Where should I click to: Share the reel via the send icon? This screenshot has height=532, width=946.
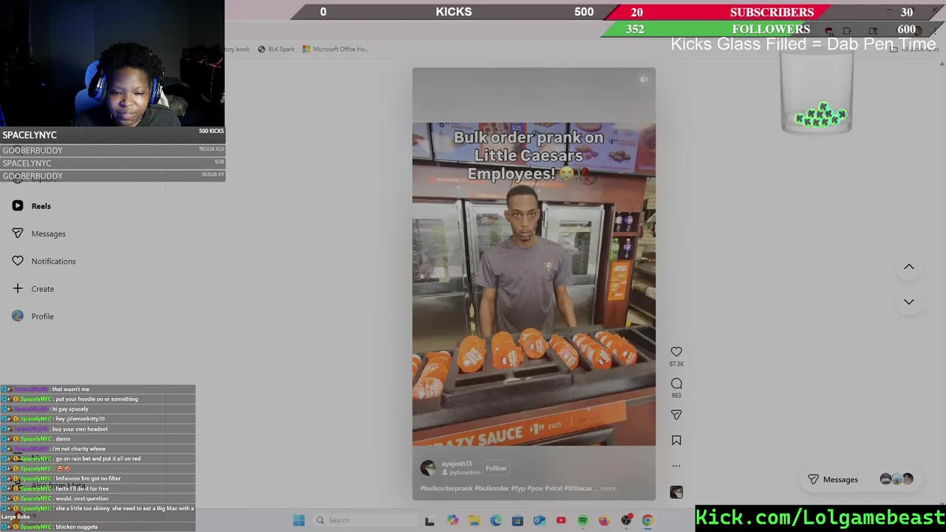pos(676,415)
